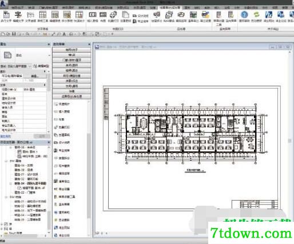Screen dimensions: 294x244
Task: Click 建筑帮助 item in the tool palette list
Action: pyautogui.click(x=62, y=212)
